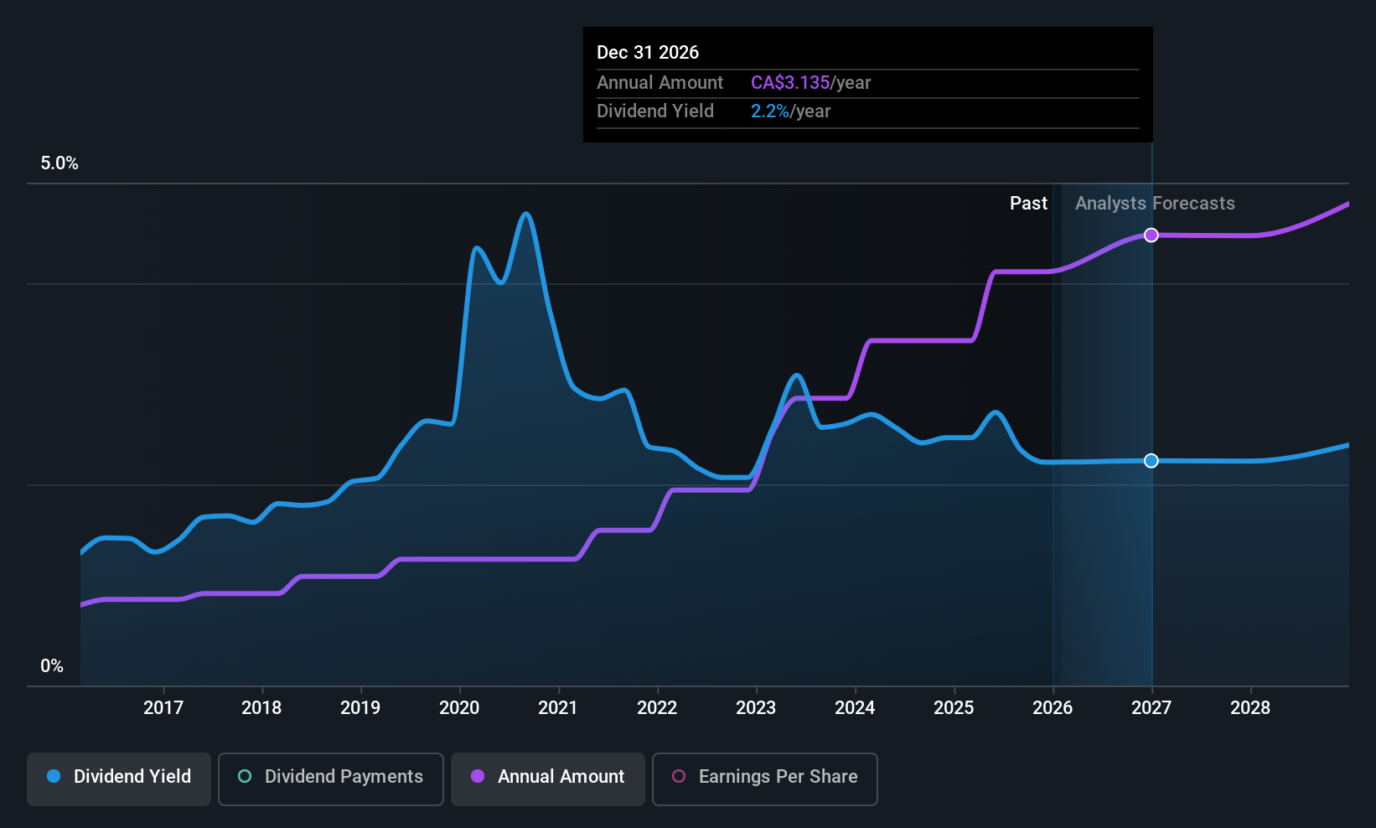Click the purple Annual Amount legend dot
Image resolution: width=1376 pixels, height=828 pixels.
pos(478,776)
